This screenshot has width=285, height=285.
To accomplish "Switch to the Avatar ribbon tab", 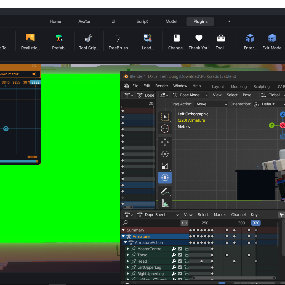I will click(x=84, y=22).
